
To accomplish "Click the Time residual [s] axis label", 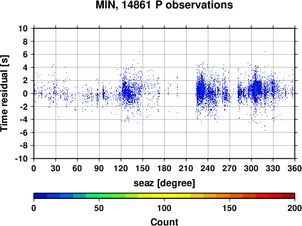I will point(5,93).
